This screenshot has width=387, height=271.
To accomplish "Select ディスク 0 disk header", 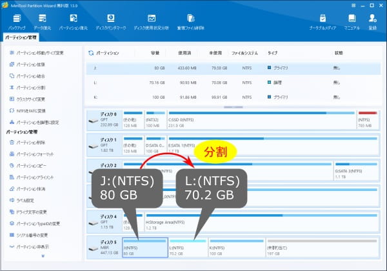I will tap(104, 120).
